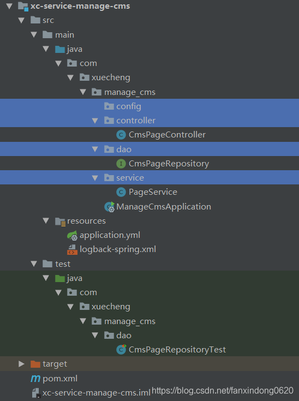Screen dimensions: 299x401
Task: Select the config package
Action: click(149, 106)
